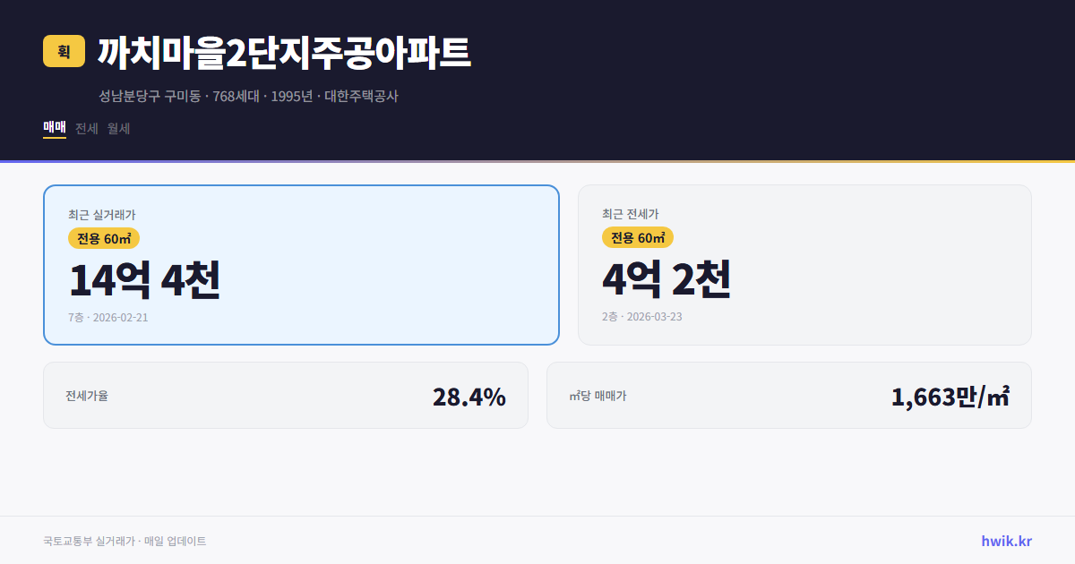
Task: Click the 성남분당구 구미동 complex info line
Action: 251,96
